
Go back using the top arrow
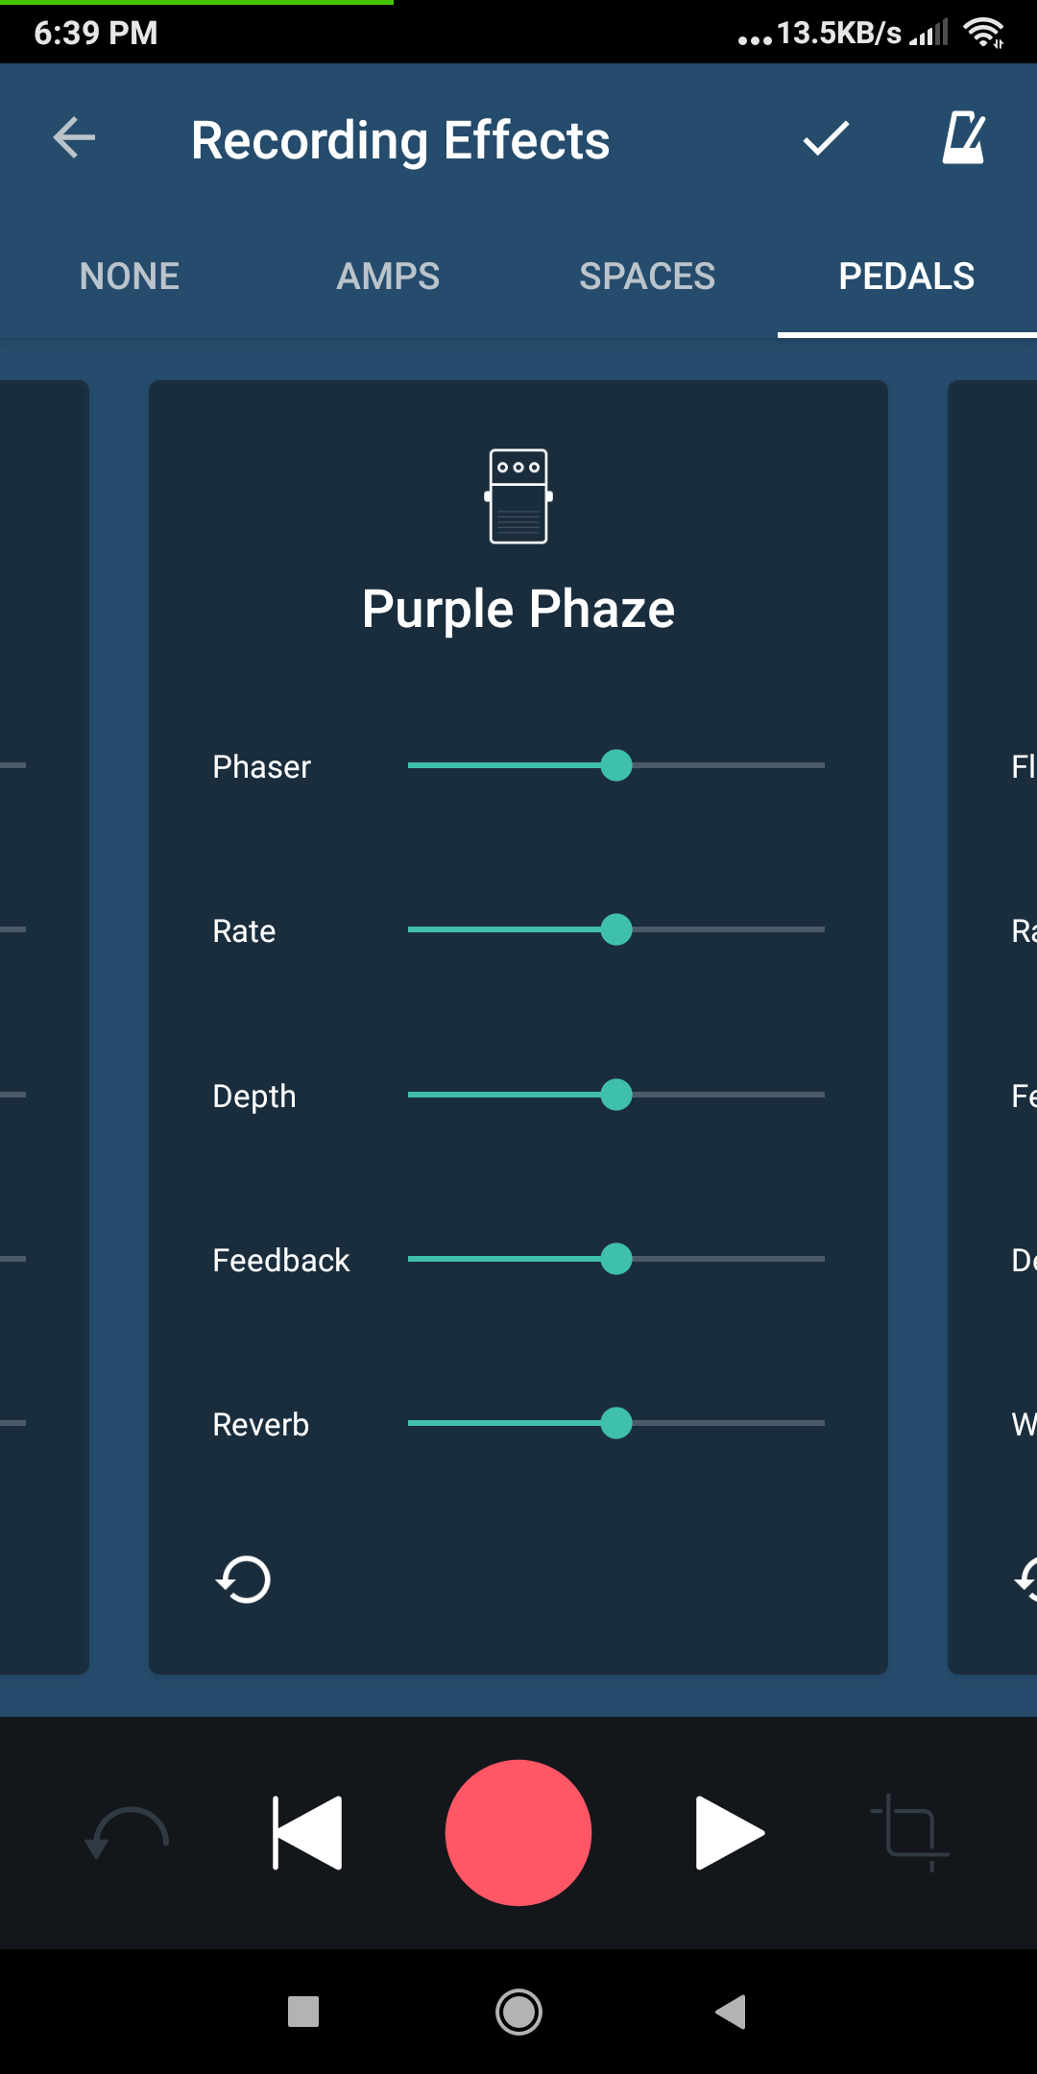click(74, 138)
